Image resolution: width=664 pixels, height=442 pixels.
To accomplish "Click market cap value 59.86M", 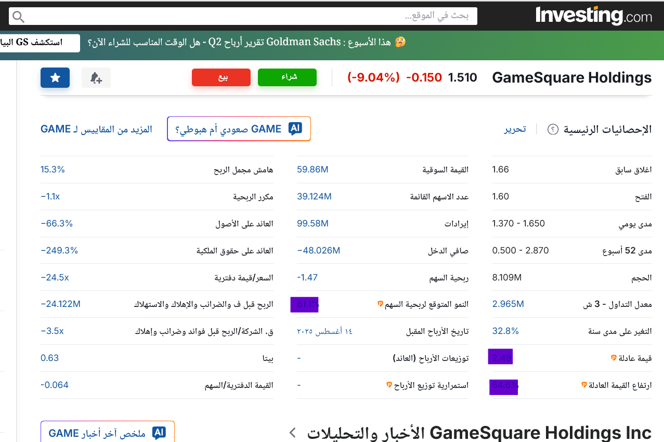I will click(x=313, y=169).
